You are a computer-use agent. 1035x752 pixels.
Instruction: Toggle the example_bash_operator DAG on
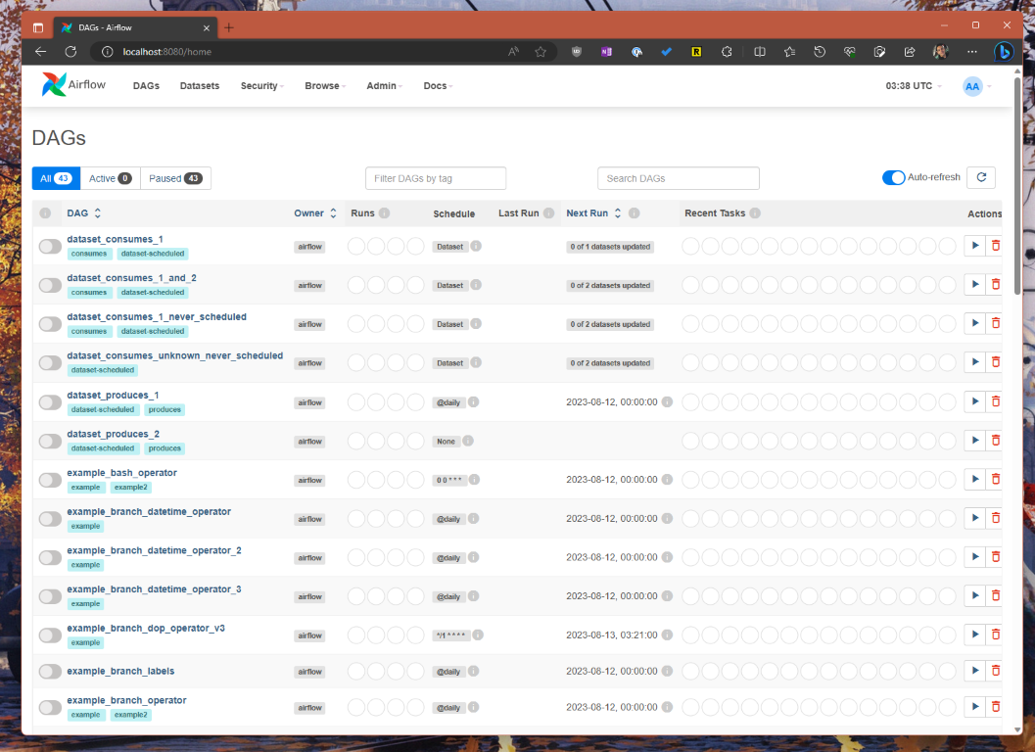click(x=50, y=480)
